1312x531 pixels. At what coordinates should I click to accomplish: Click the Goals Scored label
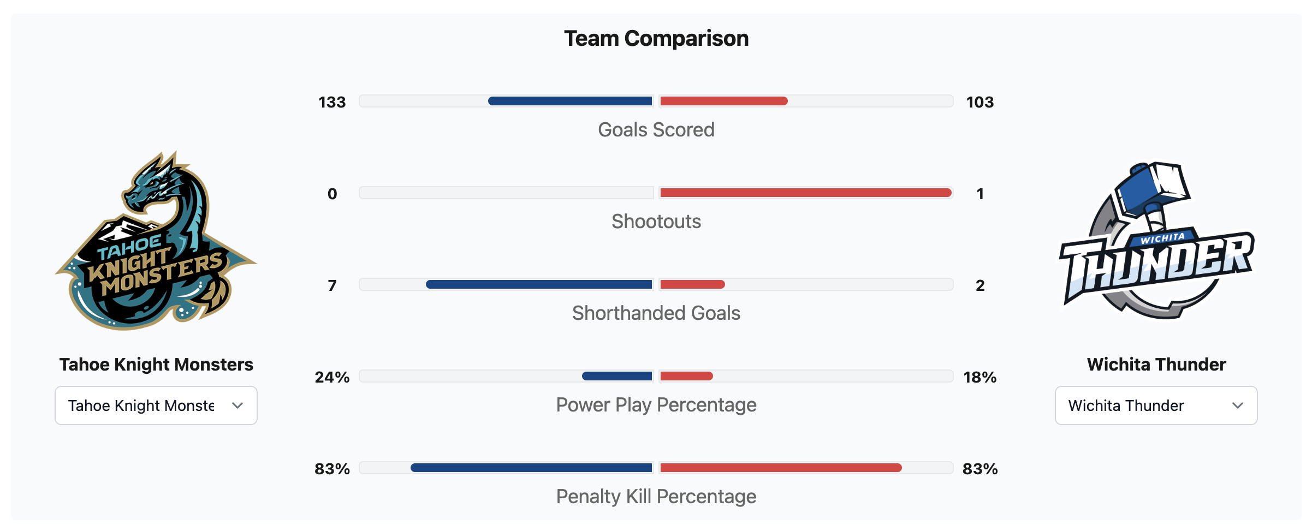tap(656, 130)
